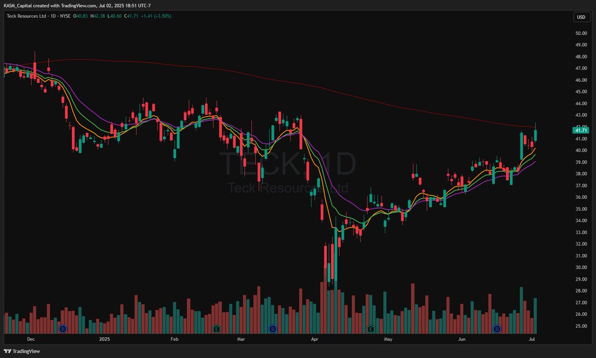
Task: Click the open value 40.83
Action: point(82,16)
